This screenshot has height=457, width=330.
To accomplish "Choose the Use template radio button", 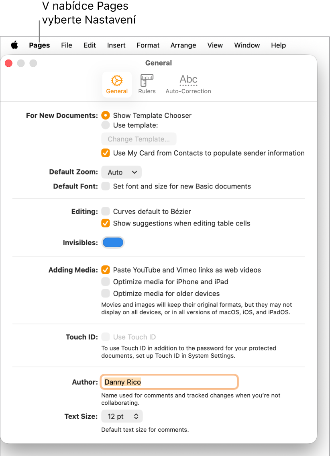I will click(x=106, y=125).
